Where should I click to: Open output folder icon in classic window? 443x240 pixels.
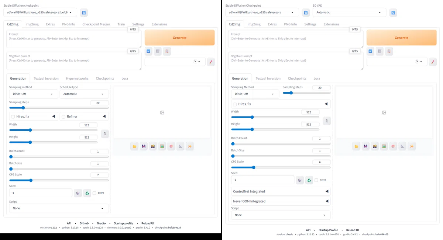point(356,146)
